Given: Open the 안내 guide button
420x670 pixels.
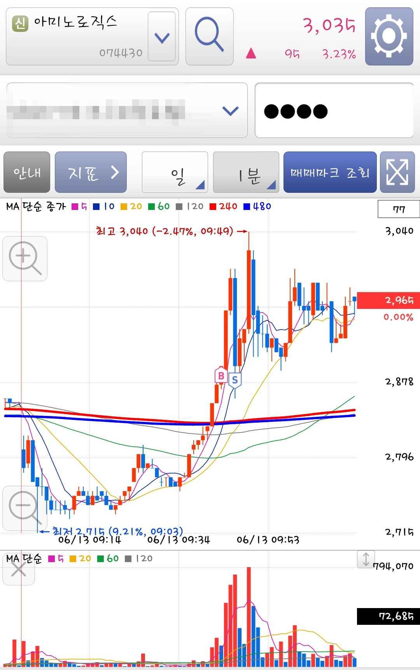Looking at the screenshot, I should [27, 172].
